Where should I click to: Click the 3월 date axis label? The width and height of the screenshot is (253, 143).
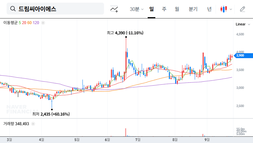[x=9, y=140]
